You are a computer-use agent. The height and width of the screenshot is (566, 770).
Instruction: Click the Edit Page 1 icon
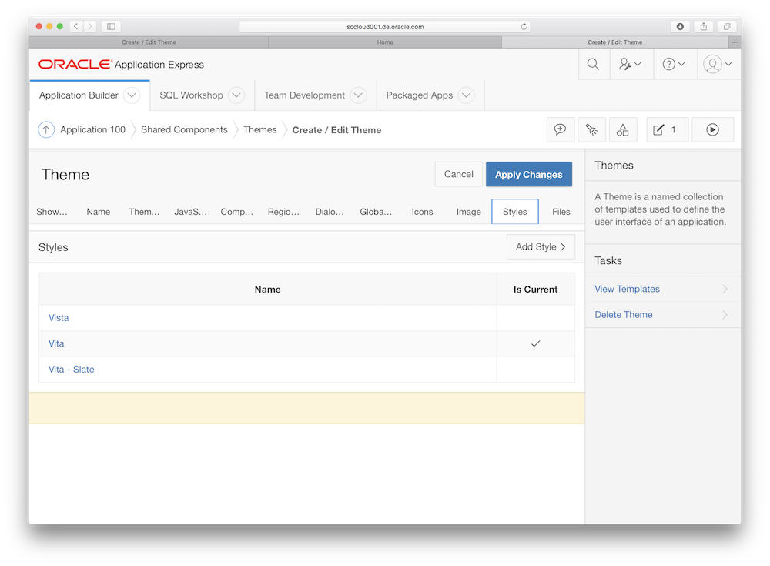point(667,129)
